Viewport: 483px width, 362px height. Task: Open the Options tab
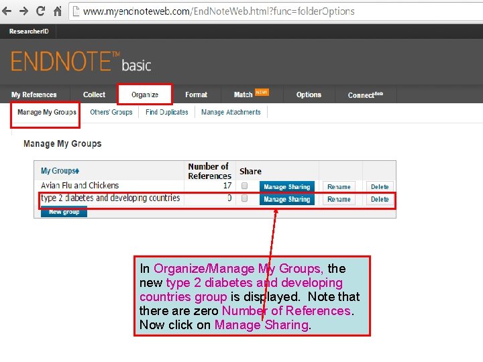point(309,95)
